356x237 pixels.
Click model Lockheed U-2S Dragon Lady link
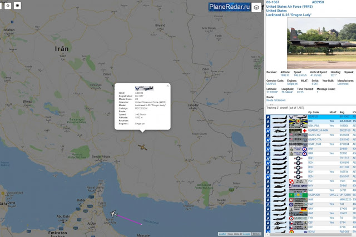pyautogui.click(x=289, y=15)
